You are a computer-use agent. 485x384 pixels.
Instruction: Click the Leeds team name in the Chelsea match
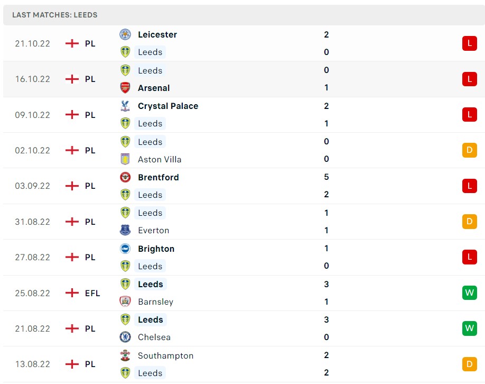point(150,319)
